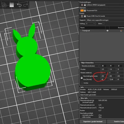
Task: Open the Prusament PLA filament dropdown
Action: click(x=102, y=11)
